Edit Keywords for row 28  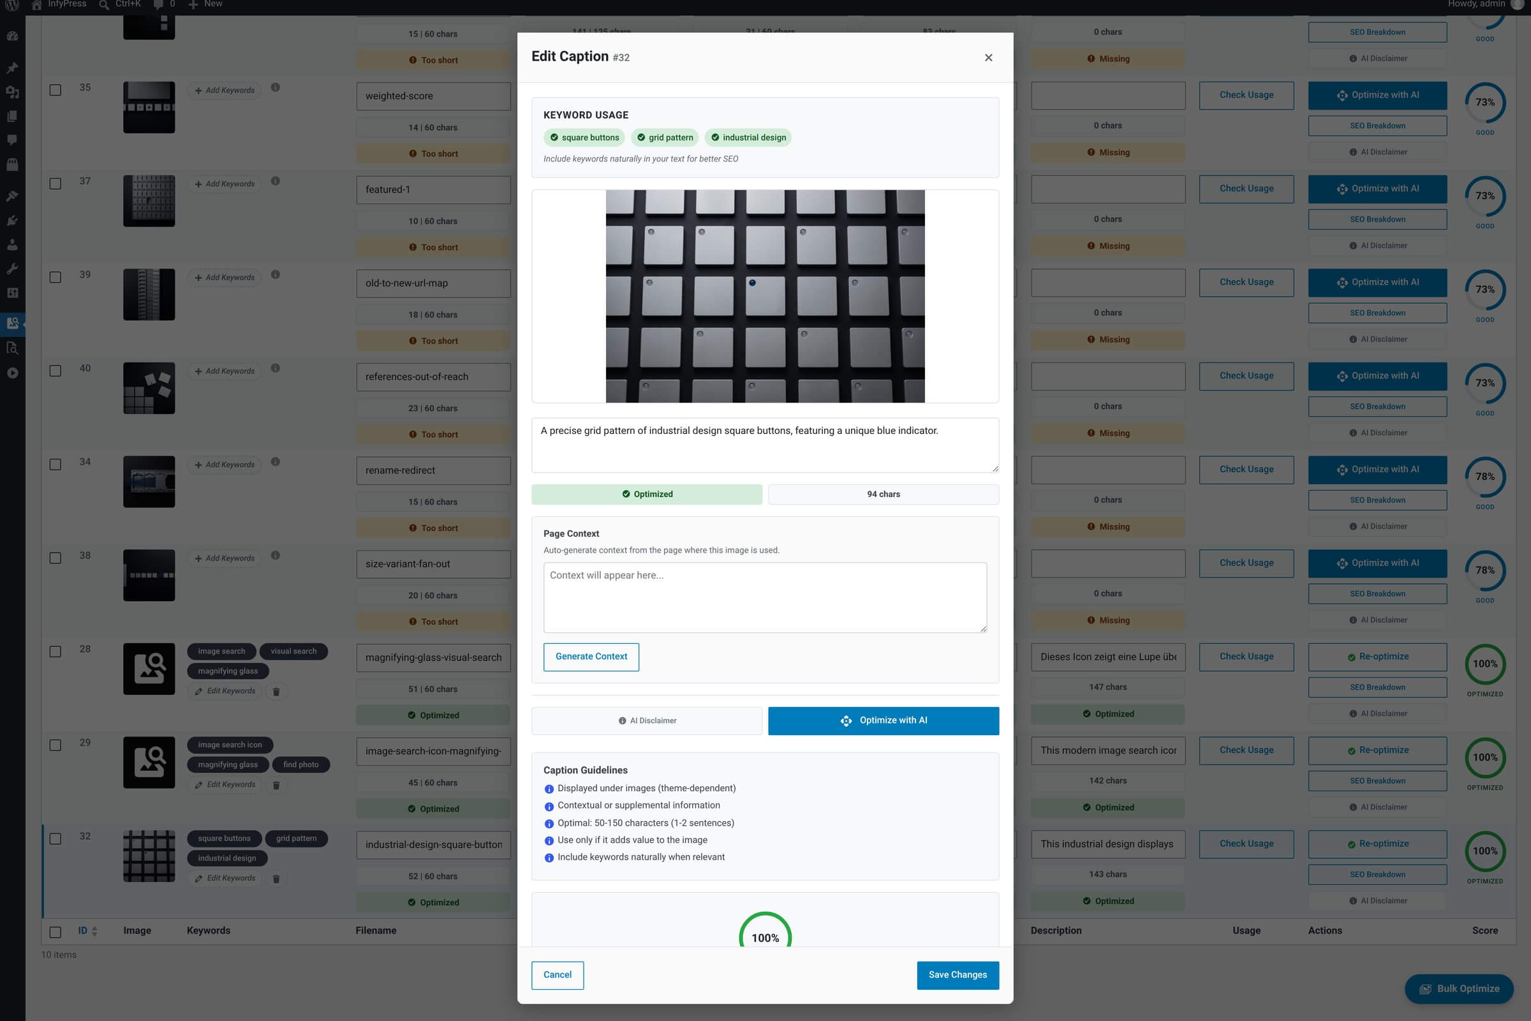tap(225, 691)
